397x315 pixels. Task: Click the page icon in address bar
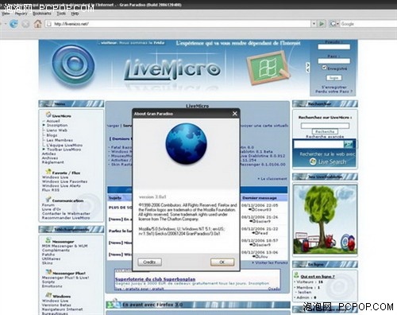click(48, 24)
